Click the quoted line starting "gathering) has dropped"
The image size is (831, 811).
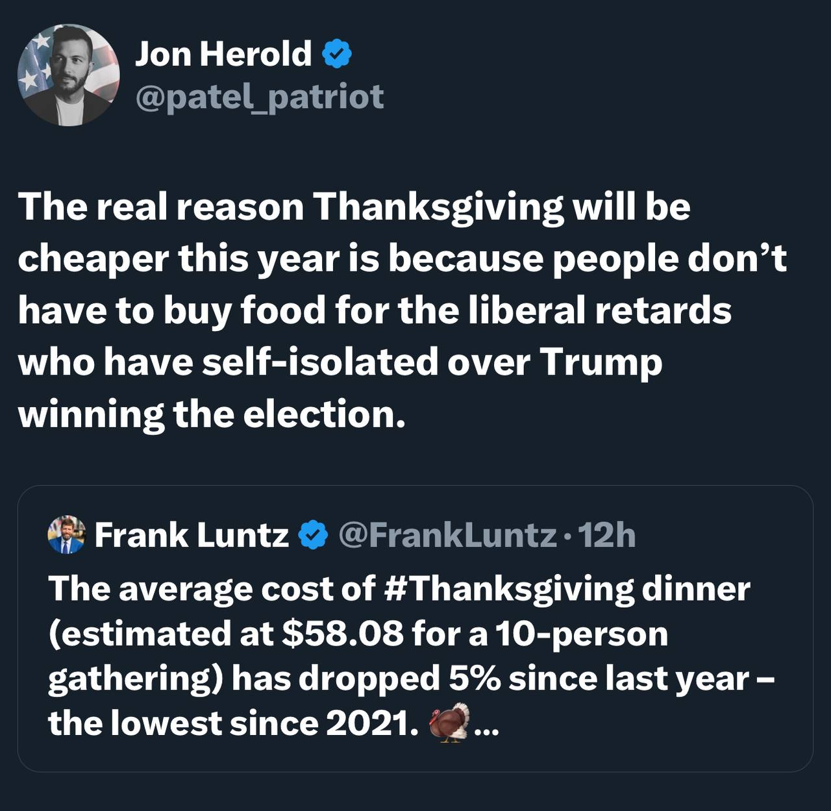point(411,679)
